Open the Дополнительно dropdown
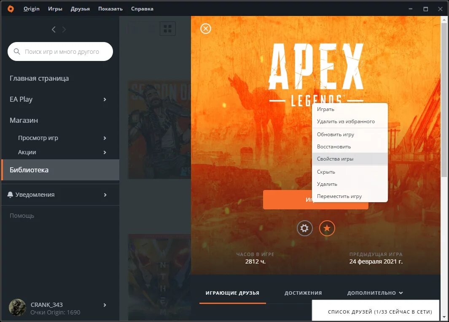Viewport: 449px width, 322px height. 375,293
